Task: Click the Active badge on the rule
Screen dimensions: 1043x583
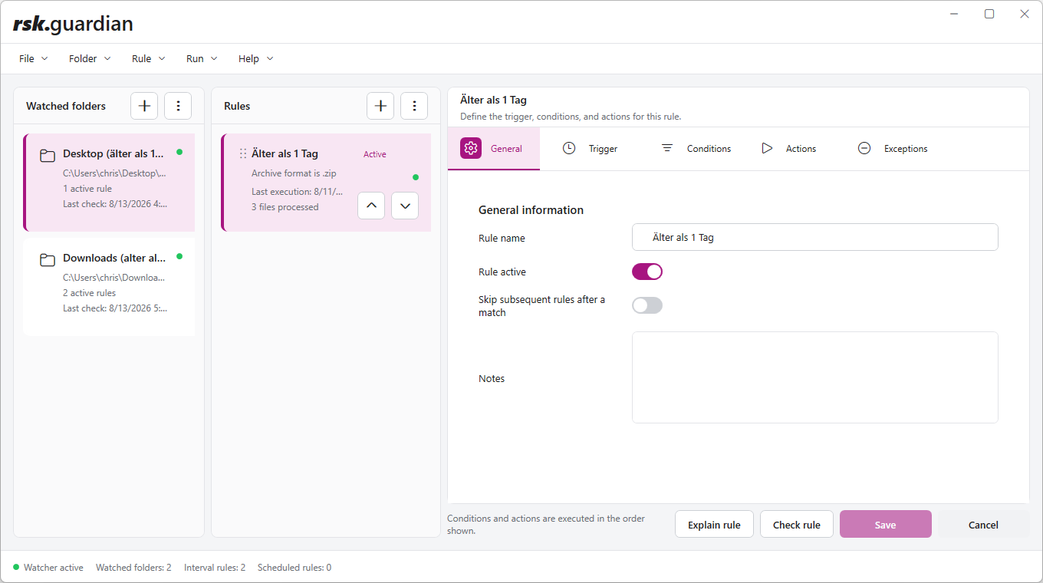Action: click(375, 154)
